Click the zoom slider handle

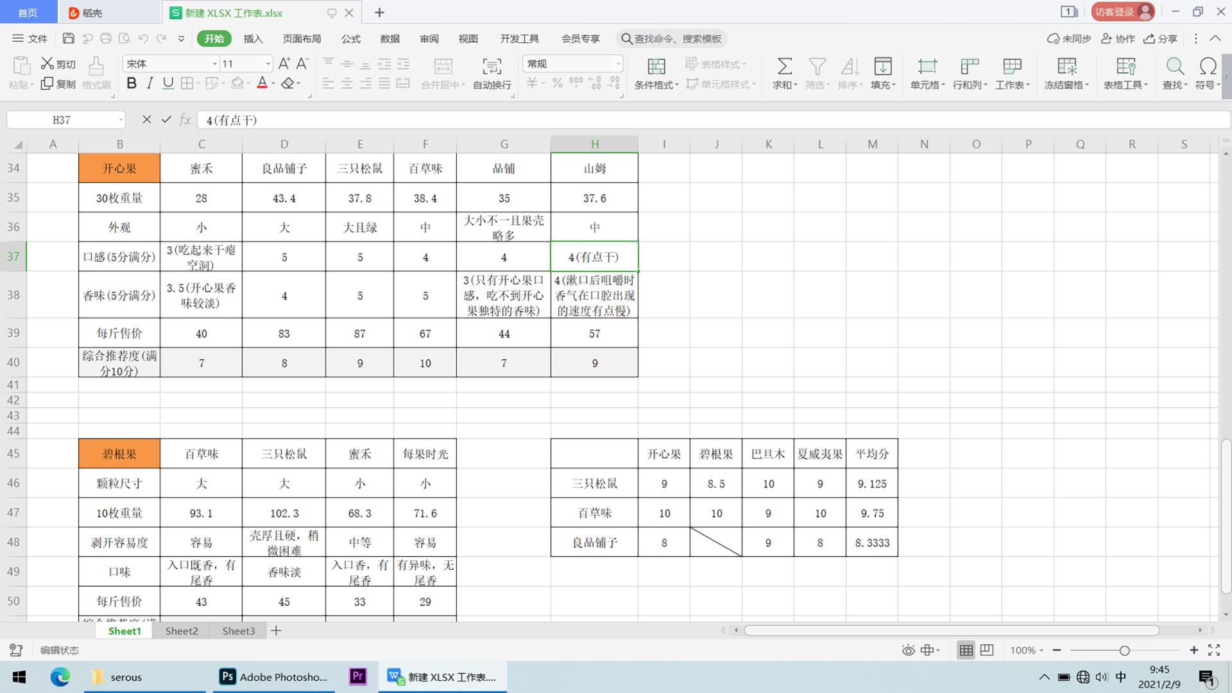(x=1124, y=650)
